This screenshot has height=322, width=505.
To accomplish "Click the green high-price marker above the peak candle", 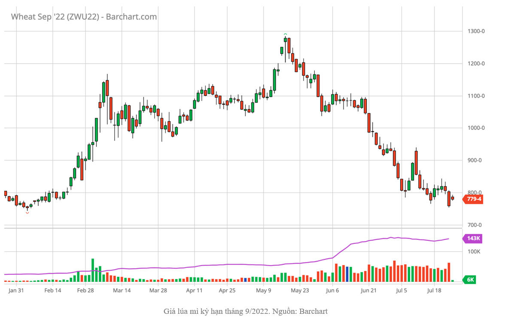I will pyautogui.click(x=285, y=34).
